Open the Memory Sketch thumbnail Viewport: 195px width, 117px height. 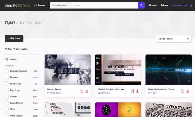68,70
